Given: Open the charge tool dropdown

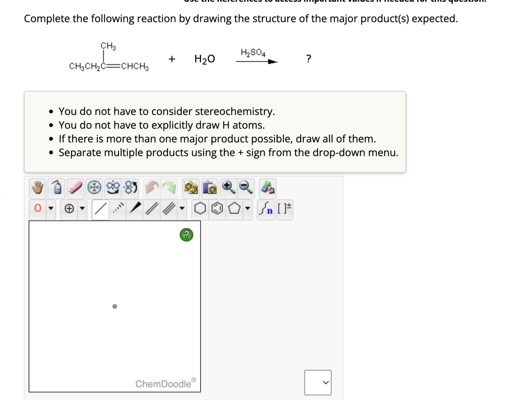Looking at the screenshot, I should point(82,209).
